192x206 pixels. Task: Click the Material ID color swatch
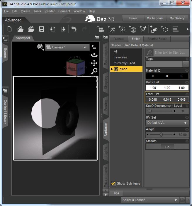click(167, 76)
